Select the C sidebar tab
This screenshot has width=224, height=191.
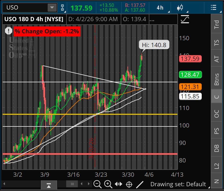[217, 97]
